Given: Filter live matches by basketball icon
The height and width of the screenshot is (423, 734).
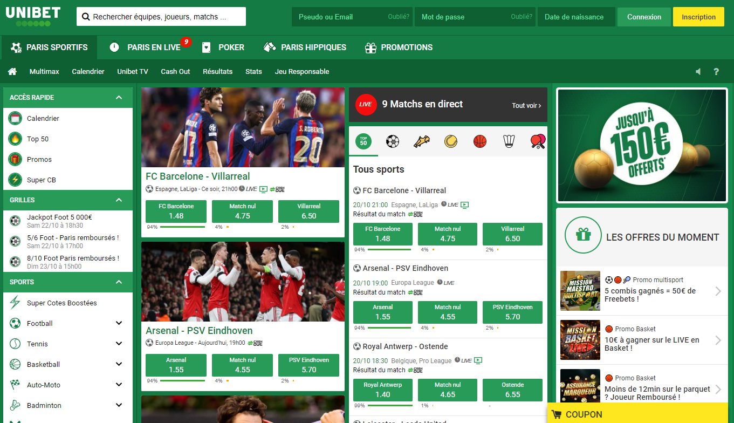Looking at the screenshot, I should [480, 141].
